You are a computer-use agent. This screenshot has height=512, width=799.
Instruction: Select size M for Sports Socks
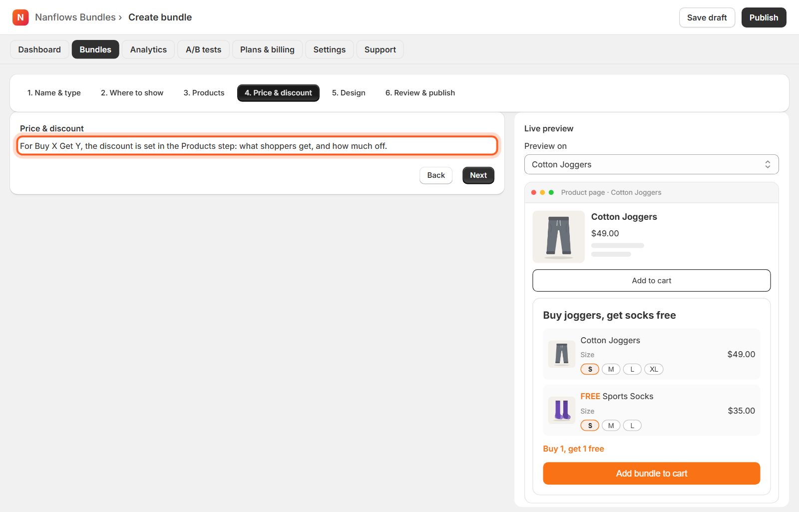pyautogui.click(x=611, y=426)
